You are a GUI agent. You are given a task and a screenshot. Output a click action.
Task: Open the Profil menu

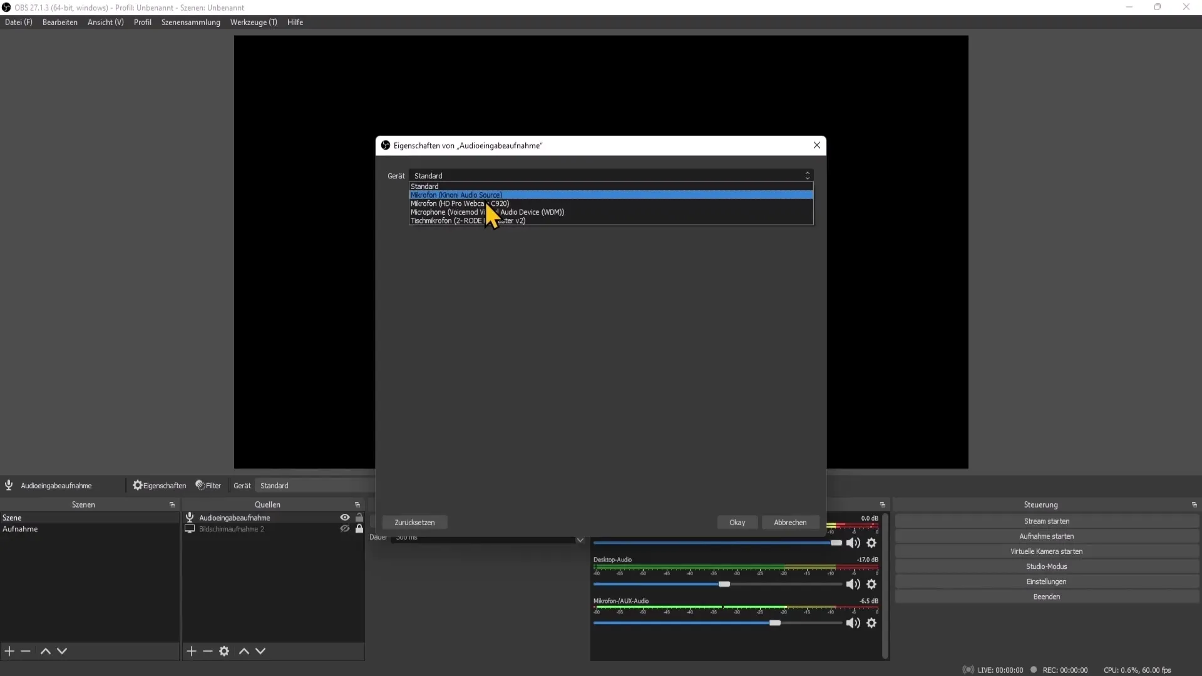pos(143,22)
